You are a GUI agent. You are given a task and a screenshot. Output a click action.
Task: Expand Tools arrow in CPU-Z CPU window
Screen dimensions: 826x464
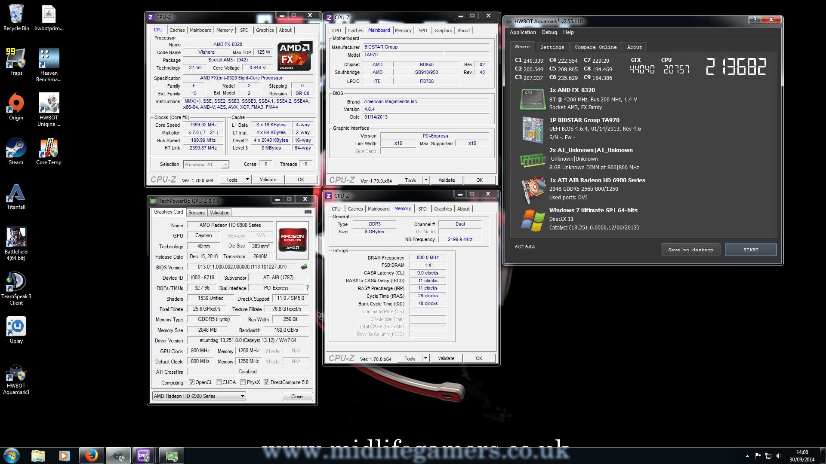(247, 180)
